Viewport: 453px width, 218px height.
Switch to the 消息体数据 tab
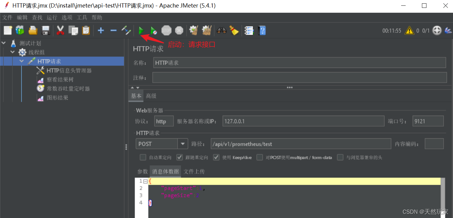[166, 172]
